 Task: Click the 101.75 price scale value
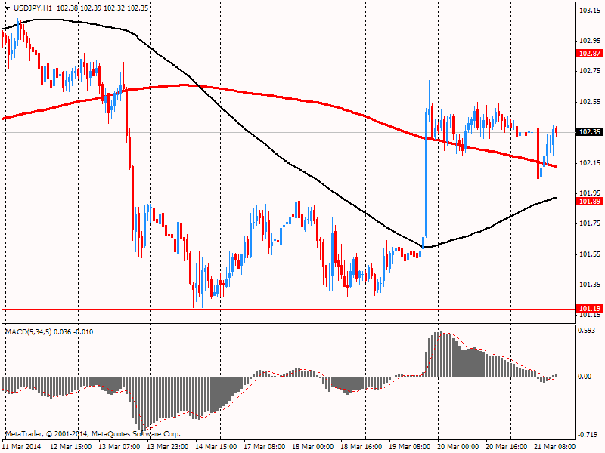590,223
